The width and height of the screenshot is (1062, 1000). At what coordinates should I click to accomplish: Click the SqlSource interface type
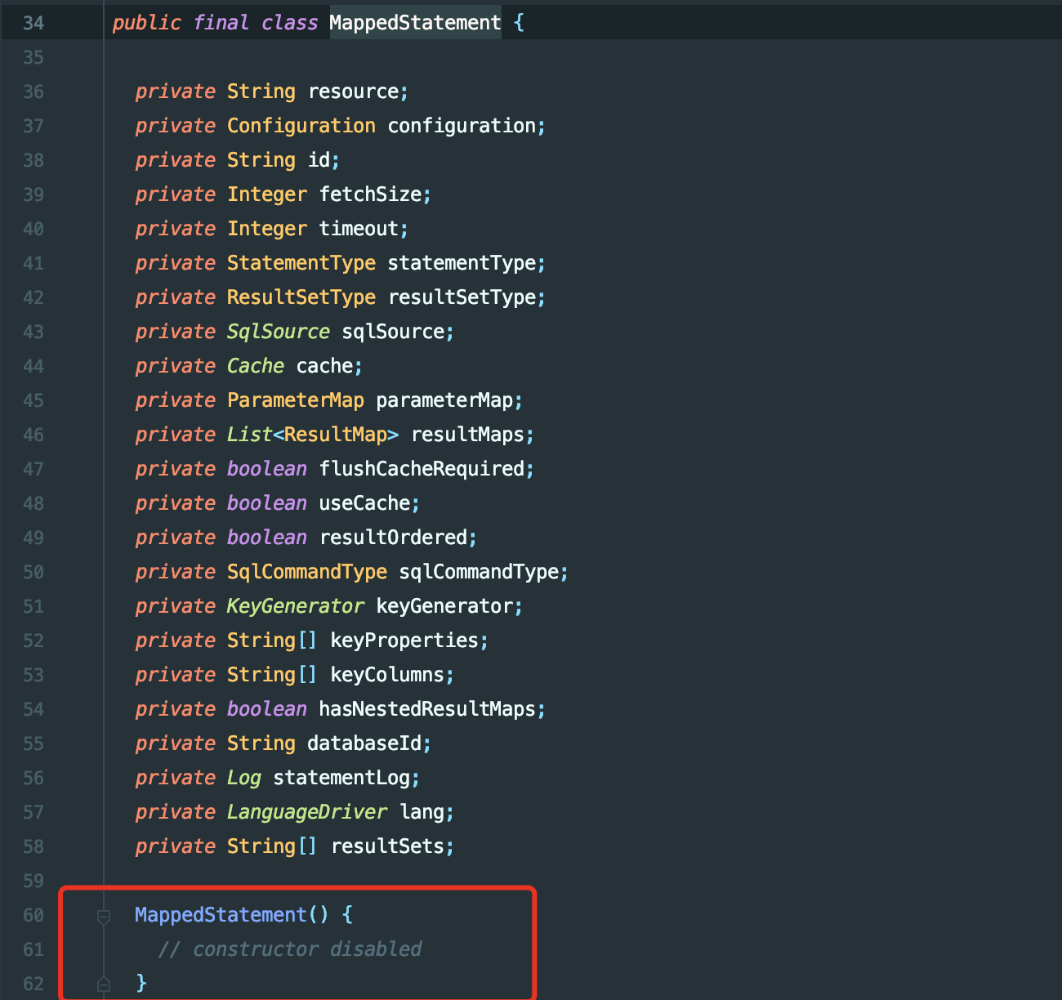[279, 332]
